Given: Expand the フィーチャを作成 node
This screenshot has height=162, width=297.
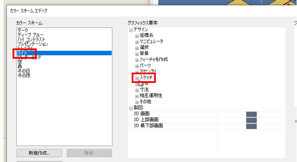Looking at the screenshot, I should (137, 60).
